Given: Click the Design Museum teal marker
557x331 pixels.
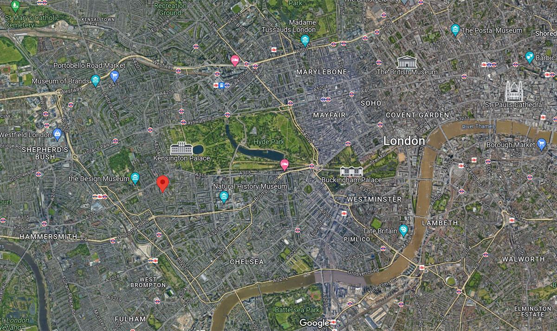Looking at the screenshot, I should coord(135,178).
